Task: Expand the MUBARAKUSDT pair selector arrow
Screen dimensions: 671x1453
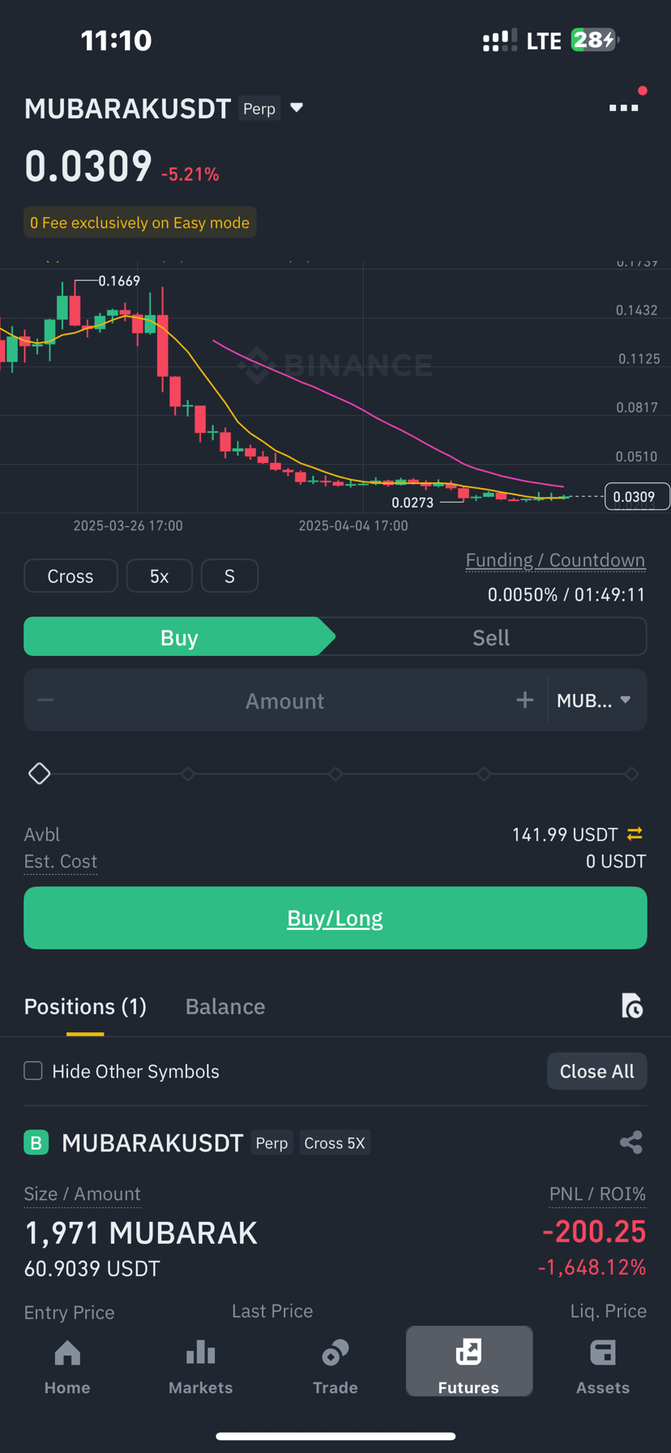Action: (297, 108)
